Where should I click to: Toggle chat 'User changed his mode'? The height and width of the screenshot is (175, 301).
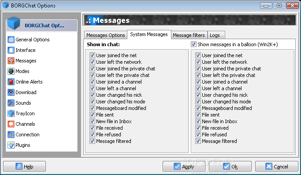point(92,102)
